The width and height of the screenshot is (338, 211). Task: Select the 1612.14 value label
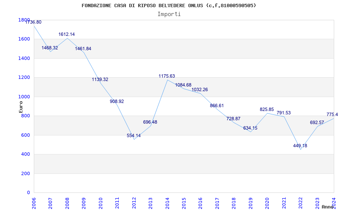[x=67, y=34]
